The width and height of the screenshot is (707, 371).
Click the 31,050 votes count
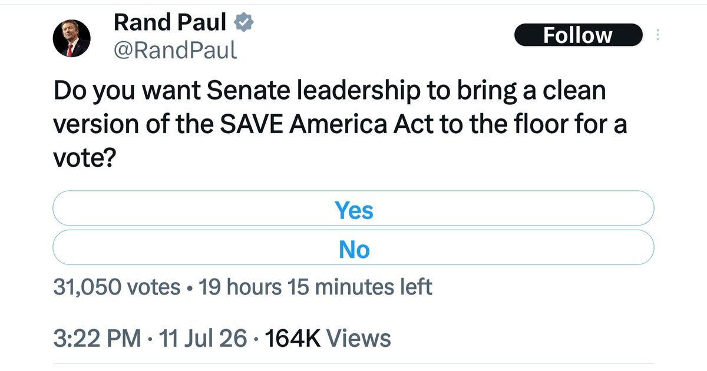click(x=117, y=287)
